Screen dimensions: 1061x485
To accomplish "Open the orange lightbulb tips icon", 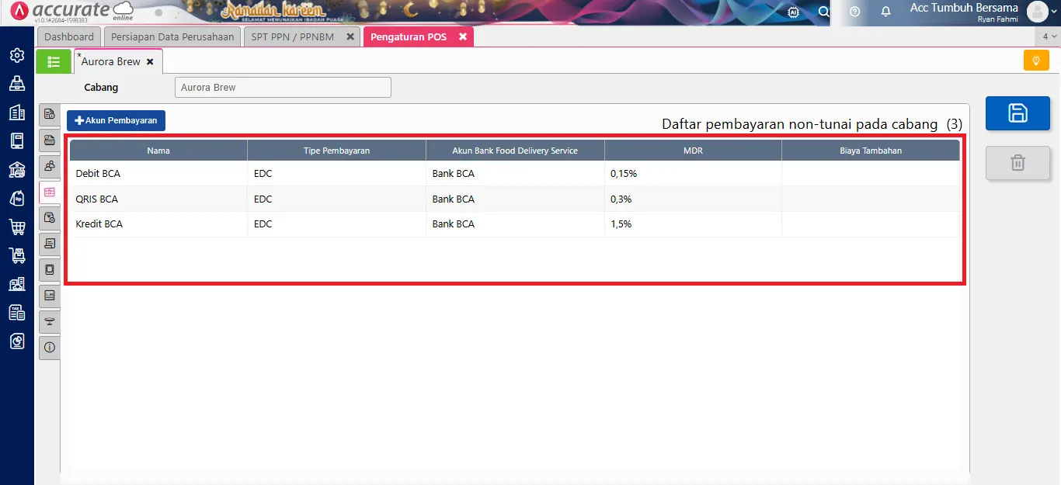I will coord(1036,60).
